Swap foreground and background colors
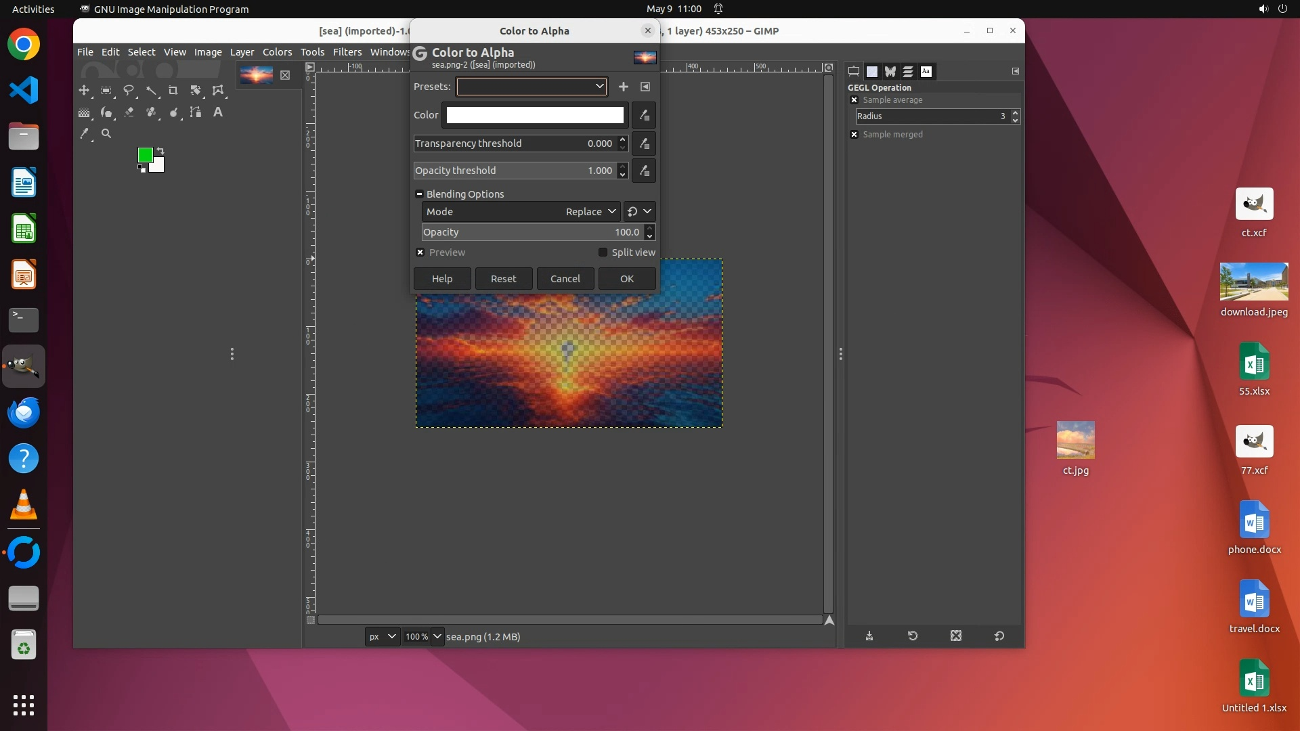Screen dimensions: 1300x731 160,150
